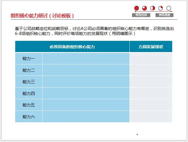Select the 能力六 row label
The width and height of the screenshot is (188, 142).
[29, 117]
